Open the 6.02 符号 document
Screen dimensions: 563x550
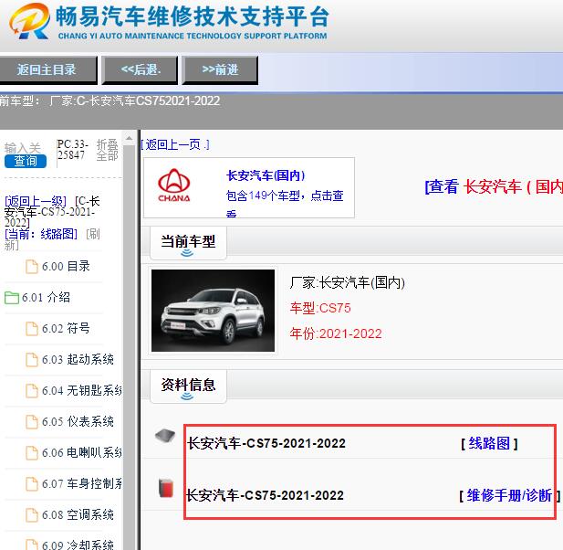tap(66, 329)
